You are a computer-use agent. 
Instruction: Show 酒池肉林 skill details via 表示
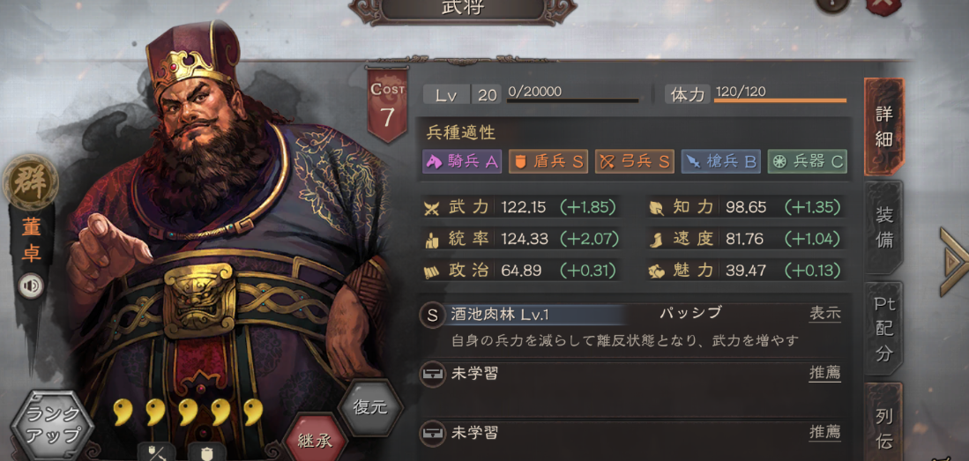click(x=825, y=313)
